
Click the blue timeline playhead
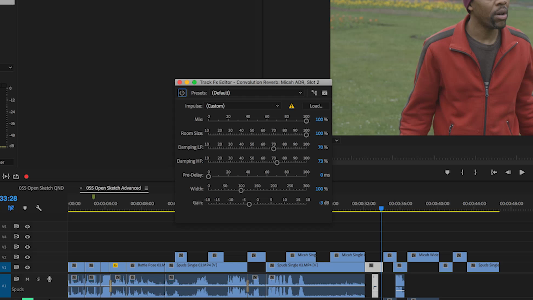pyautogui.click(x=381, y=208)
